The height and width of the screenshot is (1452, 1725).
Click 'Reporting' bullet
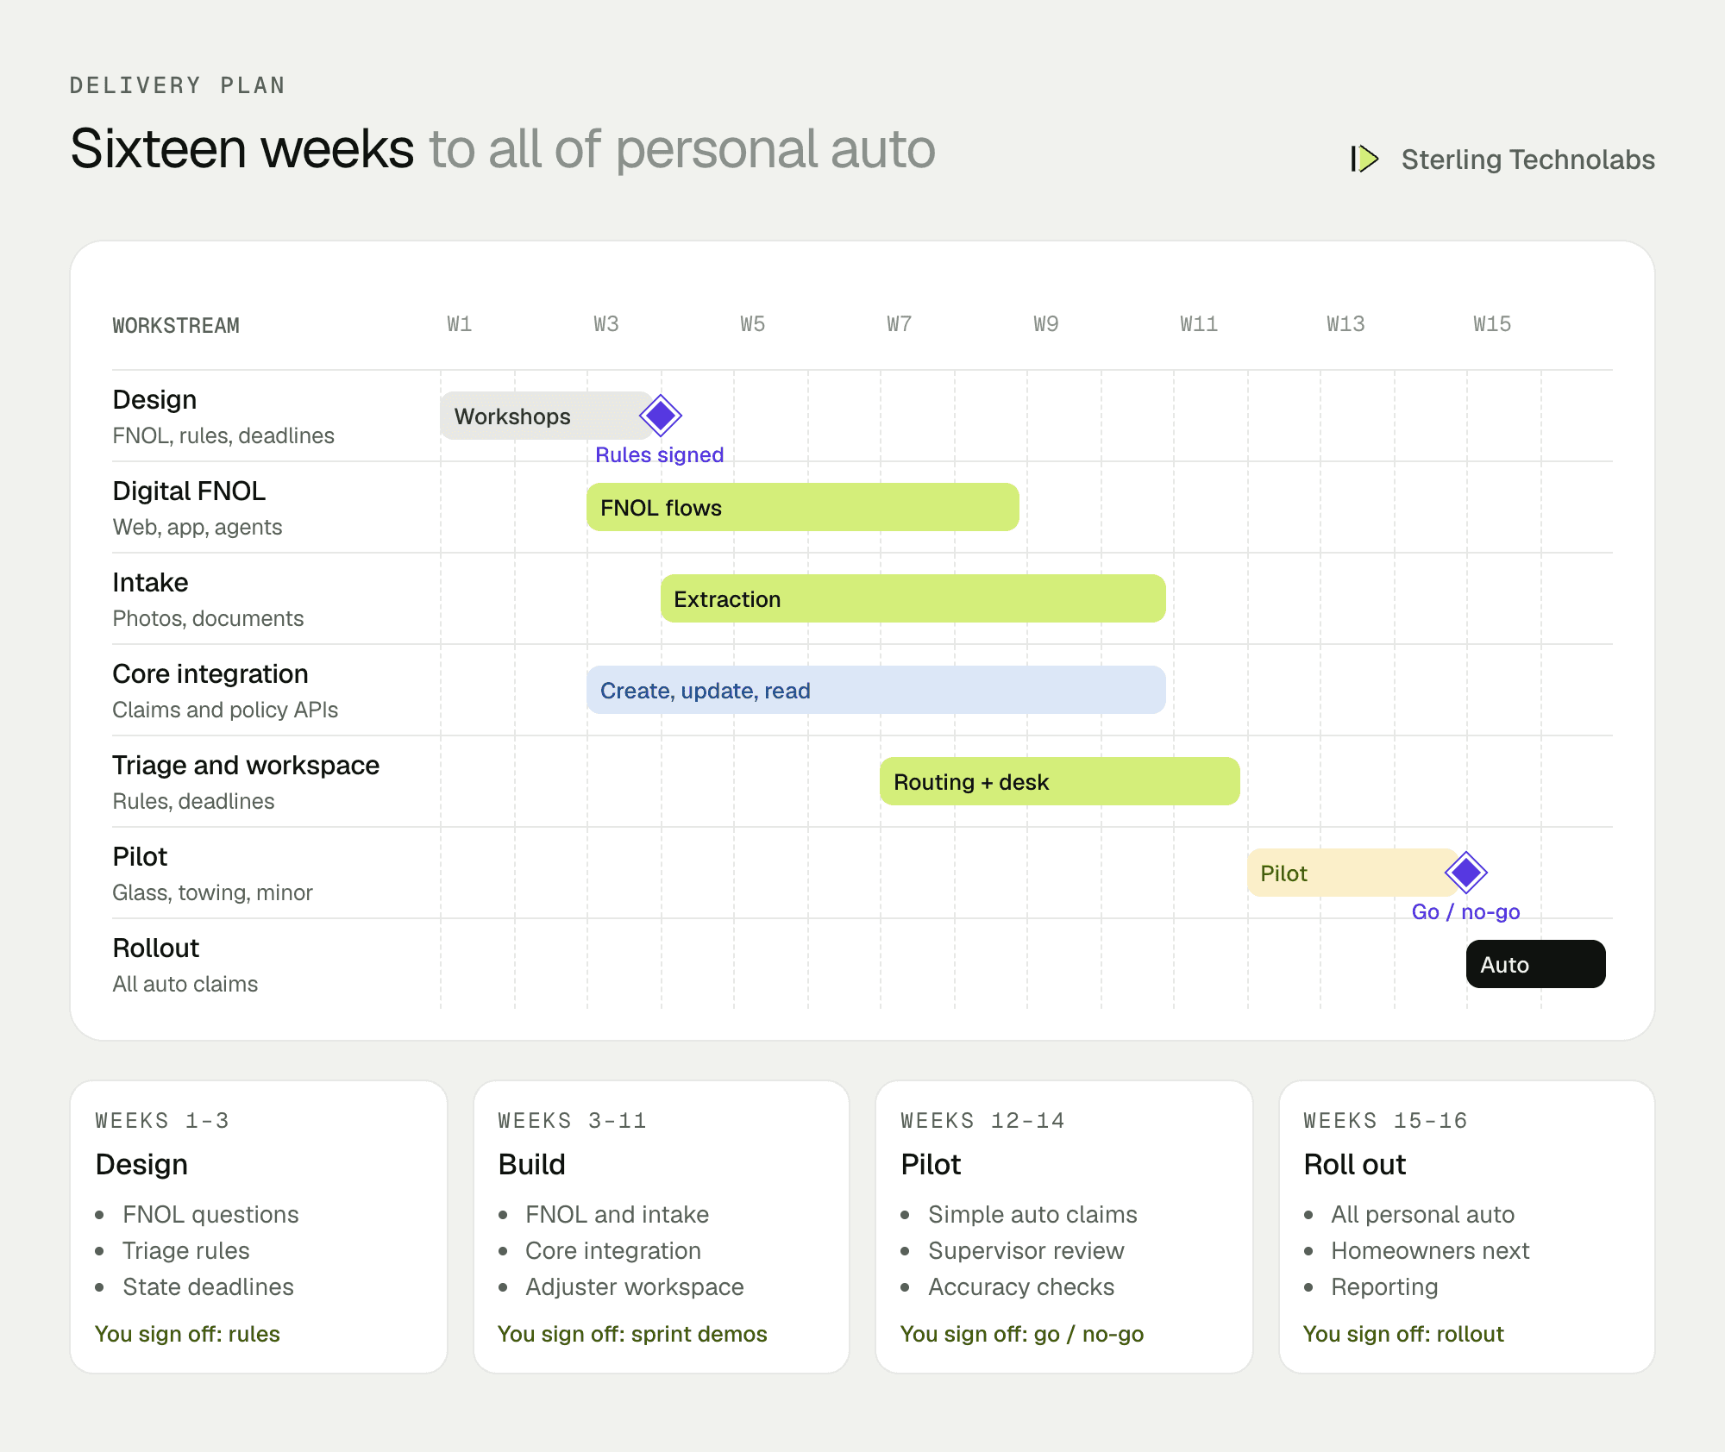click(x=1384, y=1286)
